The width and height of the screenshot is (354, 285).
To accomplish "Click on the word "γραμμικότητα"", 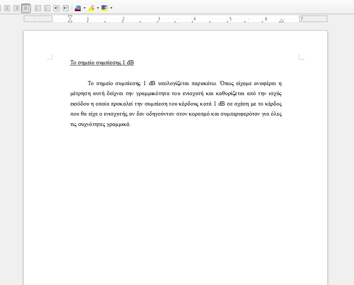I will [153, 94].
